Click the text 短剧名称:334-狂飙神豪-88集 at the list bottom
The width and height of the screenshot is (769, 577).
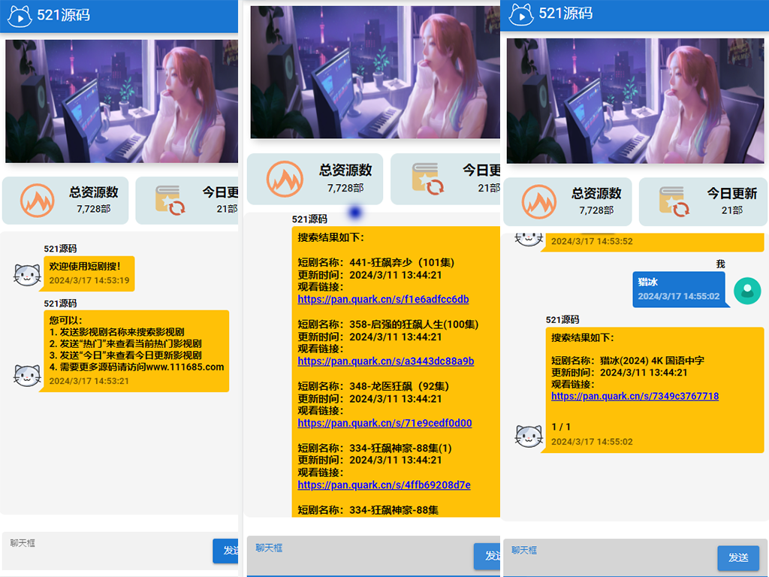point(368,510)
